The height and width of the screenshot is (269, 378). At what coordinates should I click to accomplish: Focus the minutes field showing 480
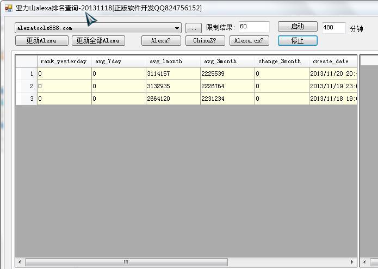(x=333, y=28)
